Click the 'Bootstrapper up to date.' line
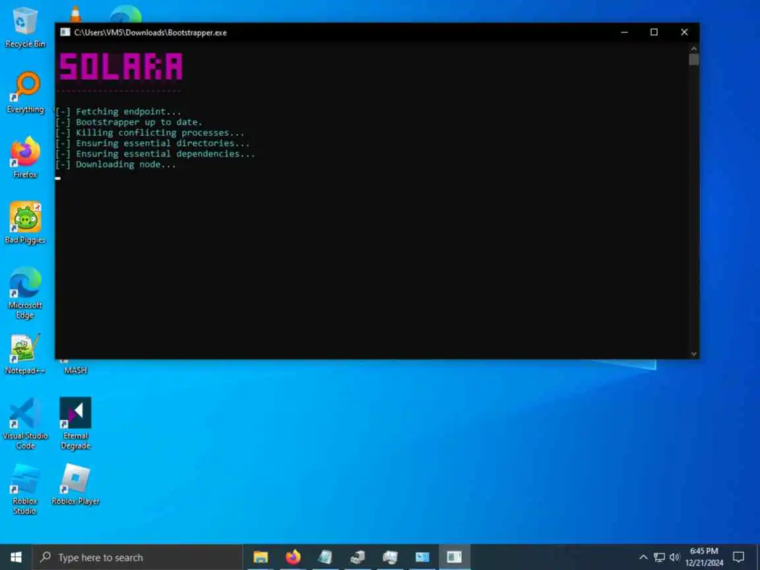 point(129,122)
